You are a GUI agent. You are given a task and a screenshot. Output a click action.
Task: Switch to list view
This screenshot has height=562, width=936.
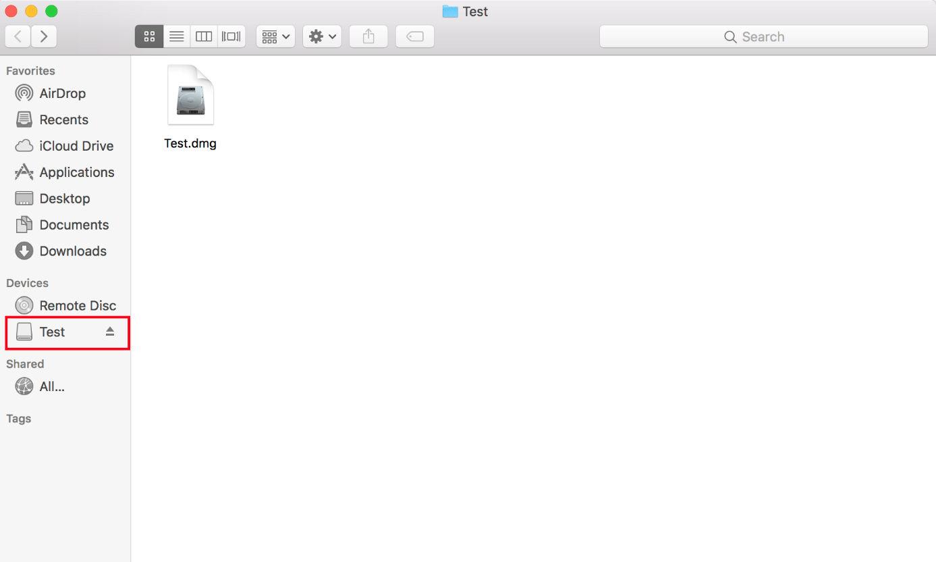tap(177, 36)
